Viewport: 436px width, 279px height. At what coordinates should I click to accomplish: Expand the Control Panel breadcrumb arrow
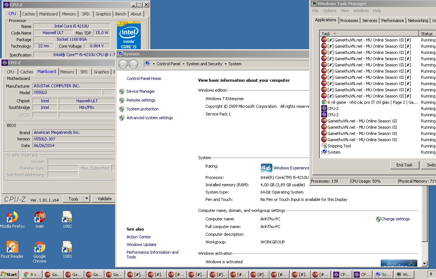183,64
